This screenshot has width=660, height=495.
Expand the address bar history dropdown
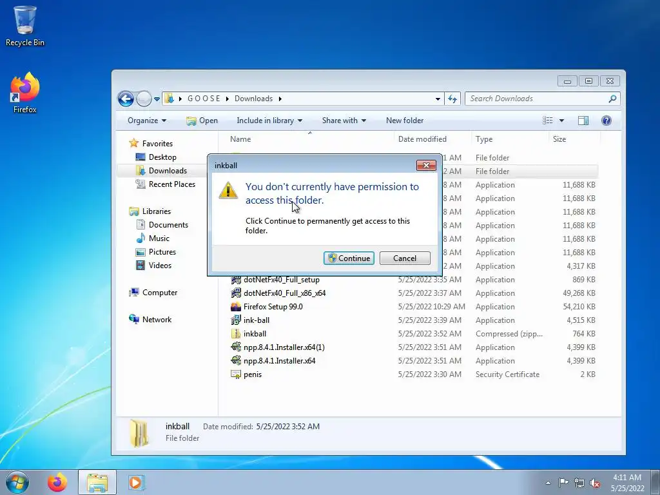pyautogui.click(x=438, y=99)
